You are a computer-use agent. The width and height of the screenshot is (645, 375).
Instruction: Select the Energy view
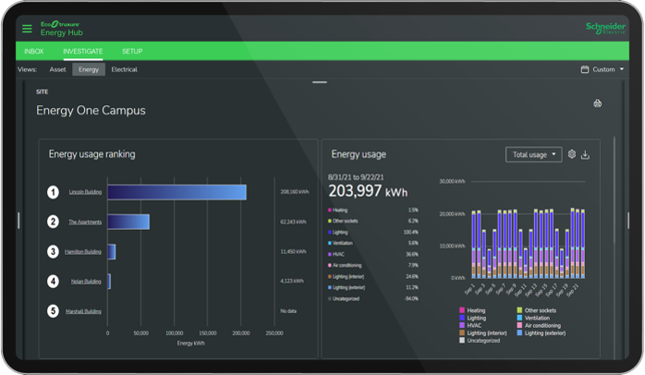(x=89, y=69)
